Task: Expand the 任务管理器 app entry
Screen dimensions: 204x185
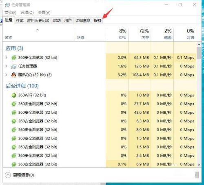Action: coord(6,66)
